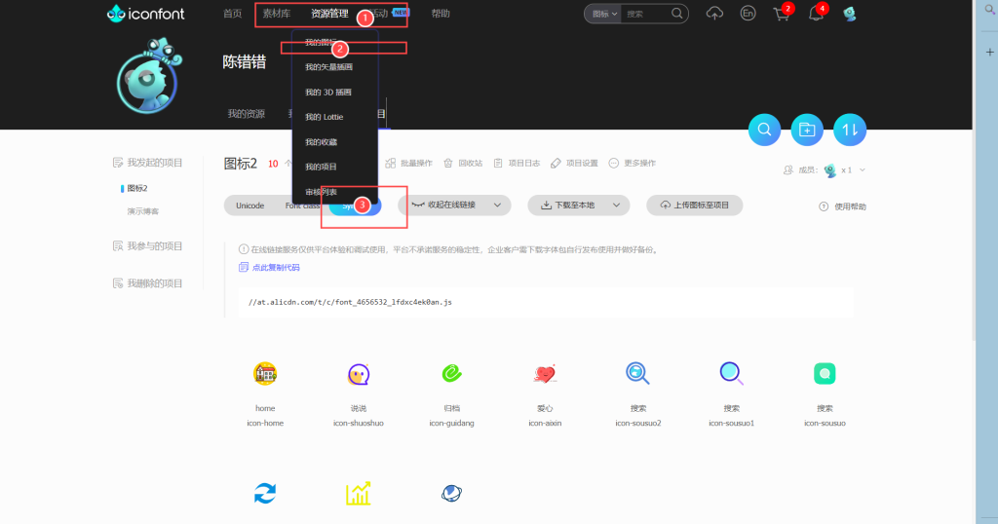The width and height of the screenshot is (998, 524).
Task: Open the 我的资源 tab
Action: pyautogui.click(x=246, y=114)
